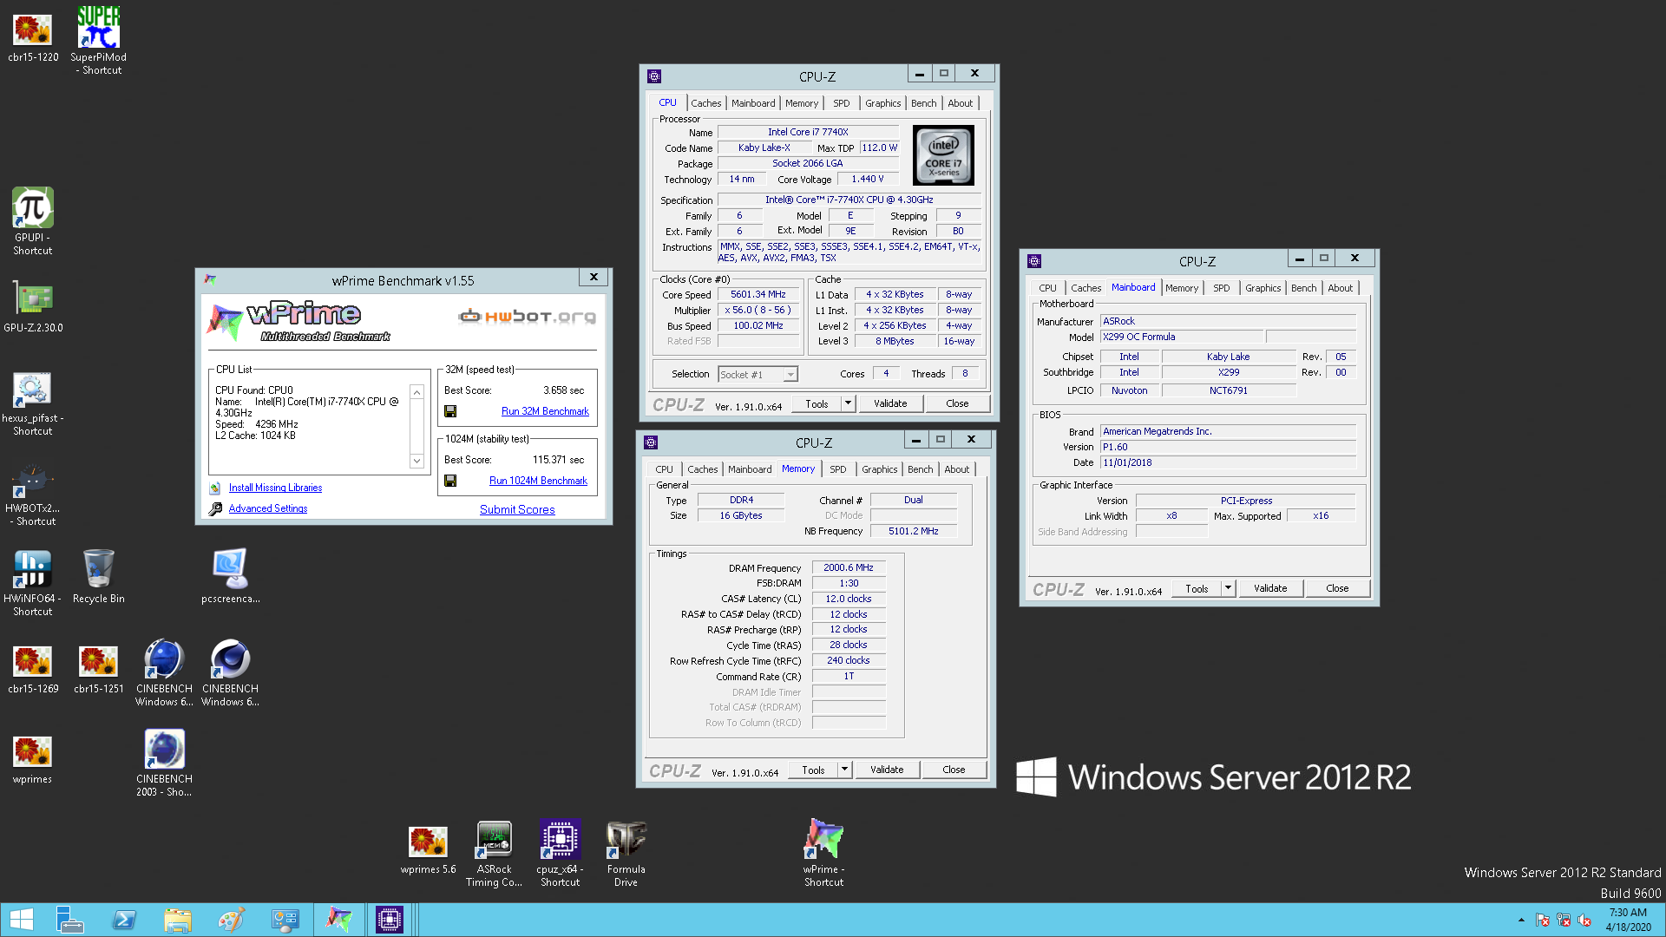The image size is (1666, 937).
Task: Click the motherboard model X299 OC Formula
Action: tap(1181, 337)
